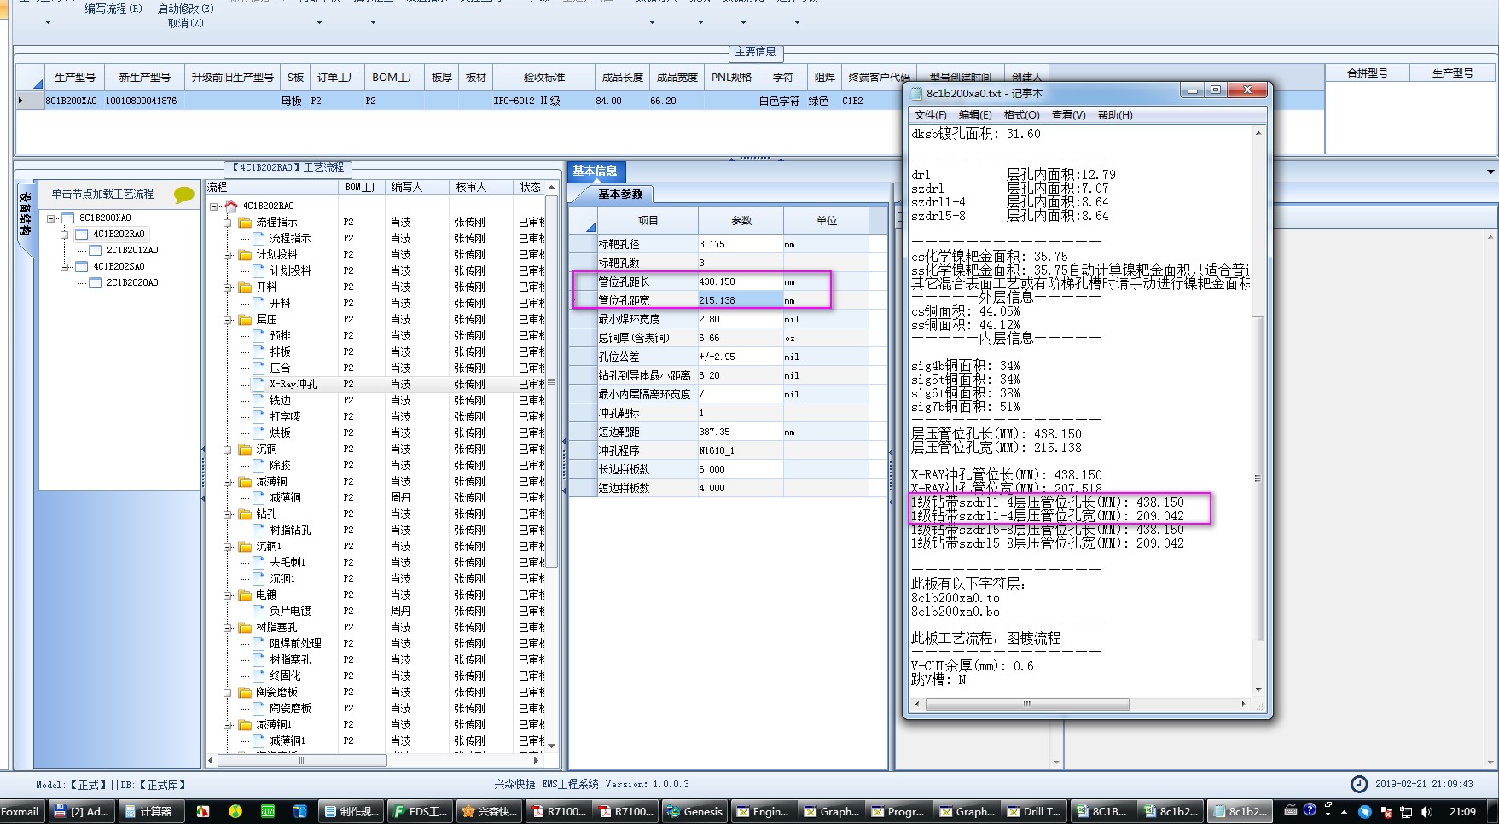The image size is (1499, 824).
Task: Click the 沉铜 folder icon
Action: tap(246, 449)
